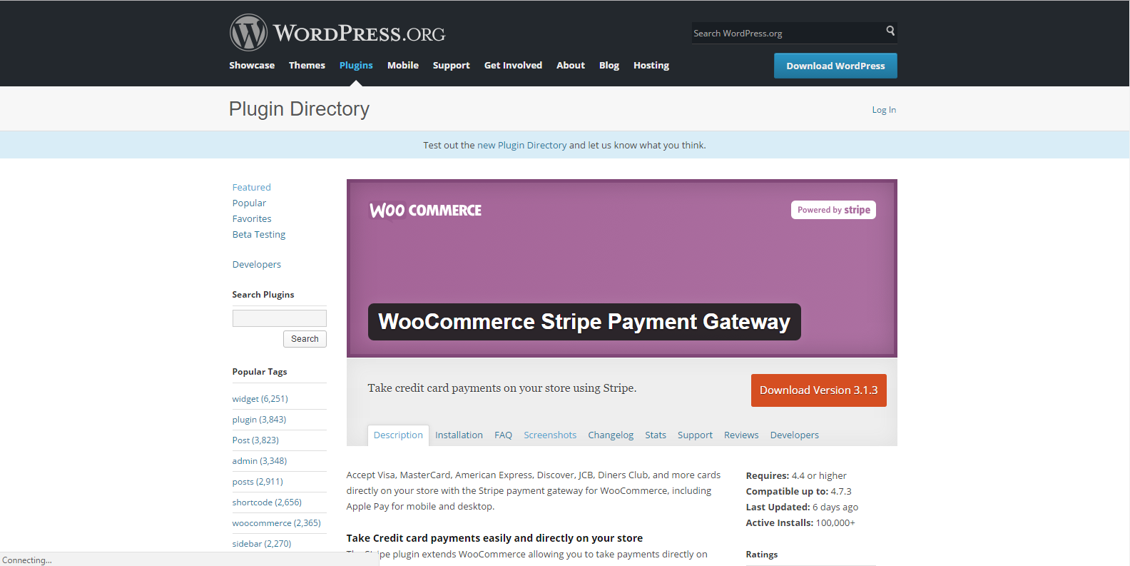Click the Popular Tags heading
1130x566 pixels.
(x=260, y=372)
